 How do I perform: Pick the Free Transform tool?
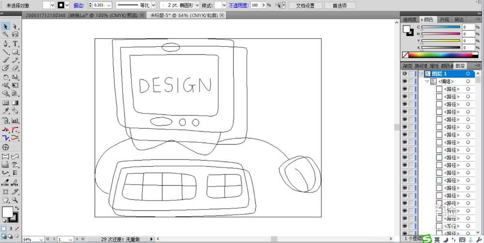(15, 85)
